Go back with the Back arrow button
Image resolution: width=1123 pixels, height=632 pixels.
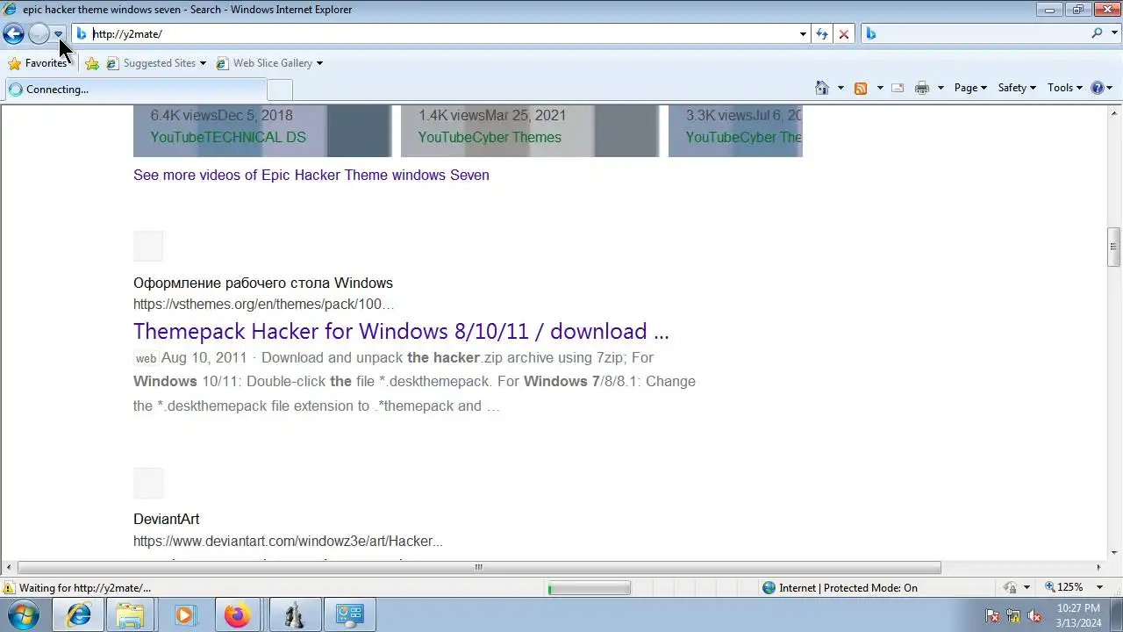coord(13,34)
